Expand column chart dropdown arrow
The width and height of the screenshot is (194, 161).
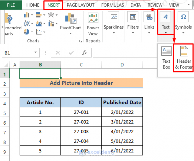pos(32,15)
